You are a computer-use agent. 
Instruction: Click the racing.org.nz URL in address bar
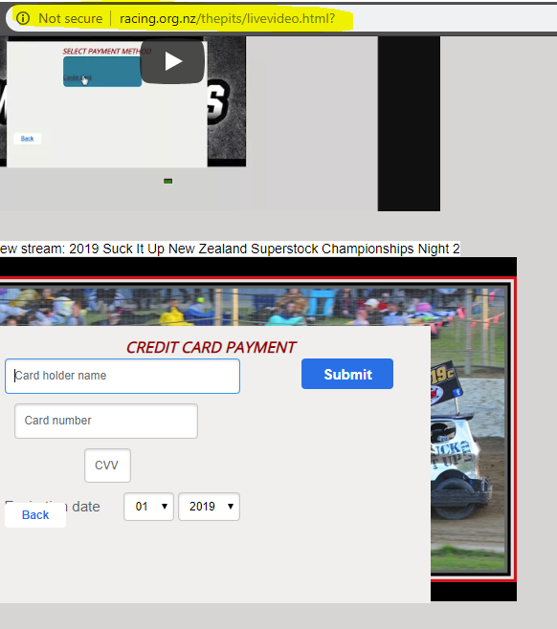coord(227,18)
